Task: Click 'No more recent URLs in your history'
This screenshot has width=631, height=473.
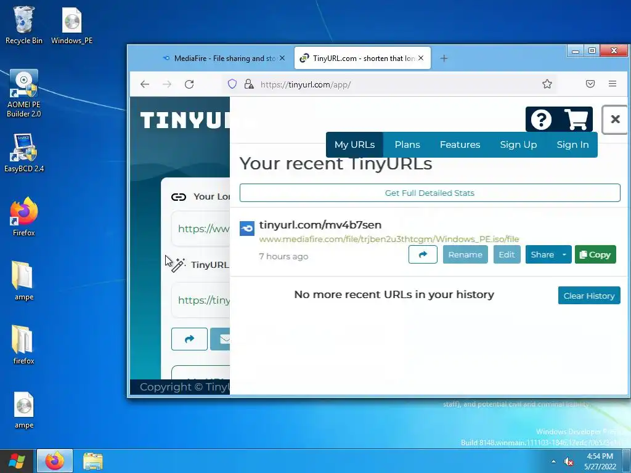Action: click(394, 294)
